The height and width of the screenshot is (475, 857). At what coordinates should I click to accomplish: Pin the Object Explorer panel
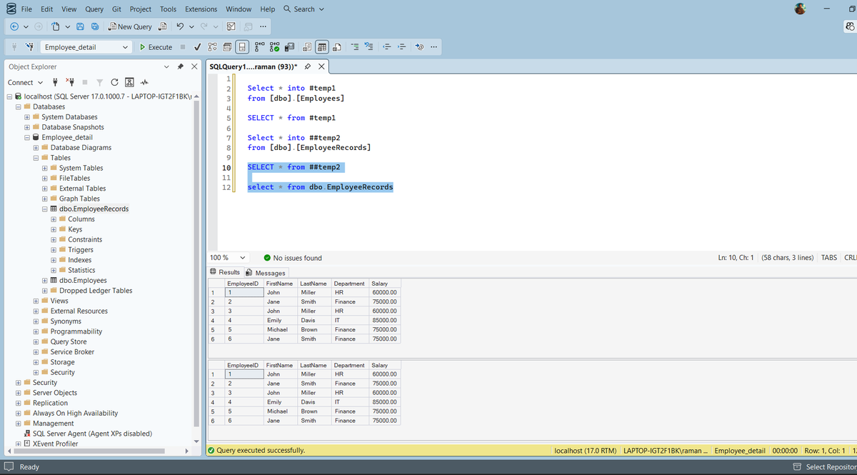pos(181,66)
